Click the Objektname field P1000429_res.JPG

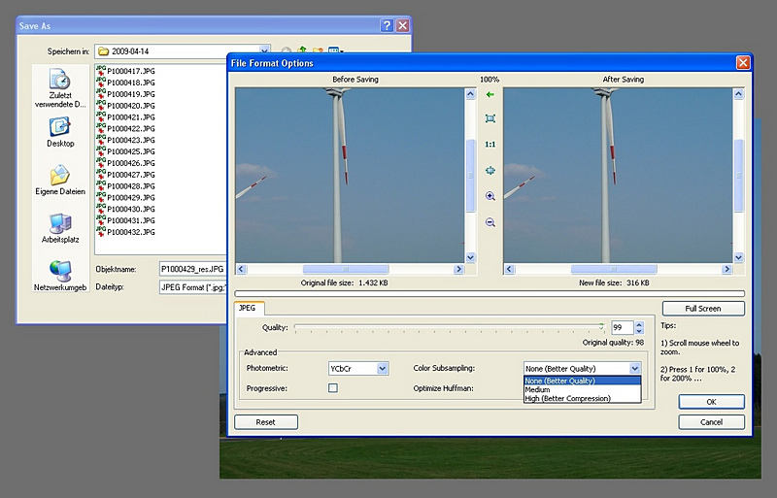tap(193, 269)
